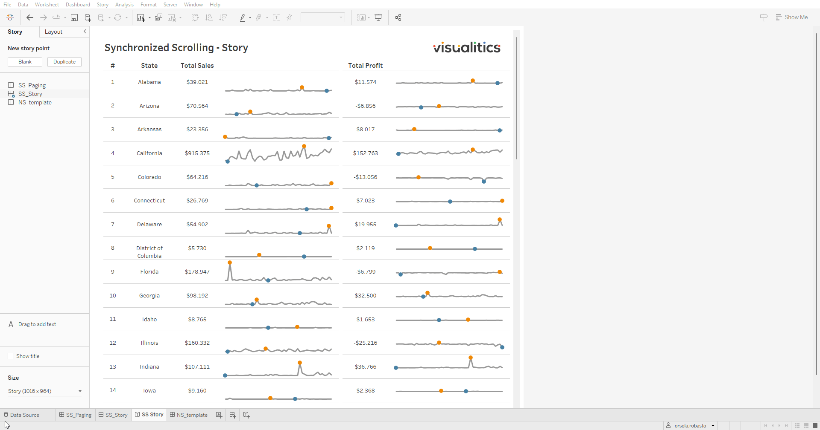Open the repeat/redo dropdown arrow
The width and height of the screenshot is (820, 430).
click(x=65, y=18)
